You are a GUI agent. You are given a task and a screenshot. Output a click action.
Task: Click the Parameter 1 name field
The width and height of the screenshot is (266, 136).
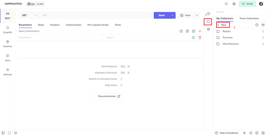coord(59,37)
